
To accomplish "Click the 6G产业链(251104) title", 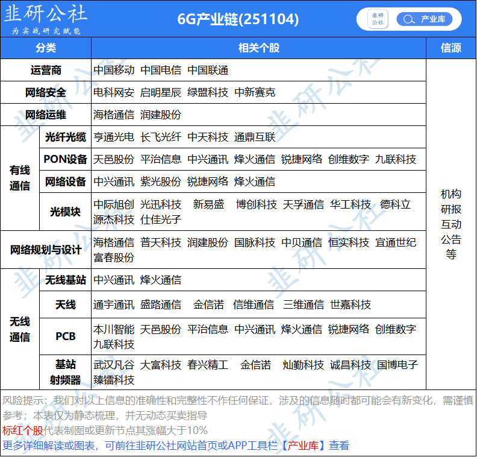I will point(238,19).
